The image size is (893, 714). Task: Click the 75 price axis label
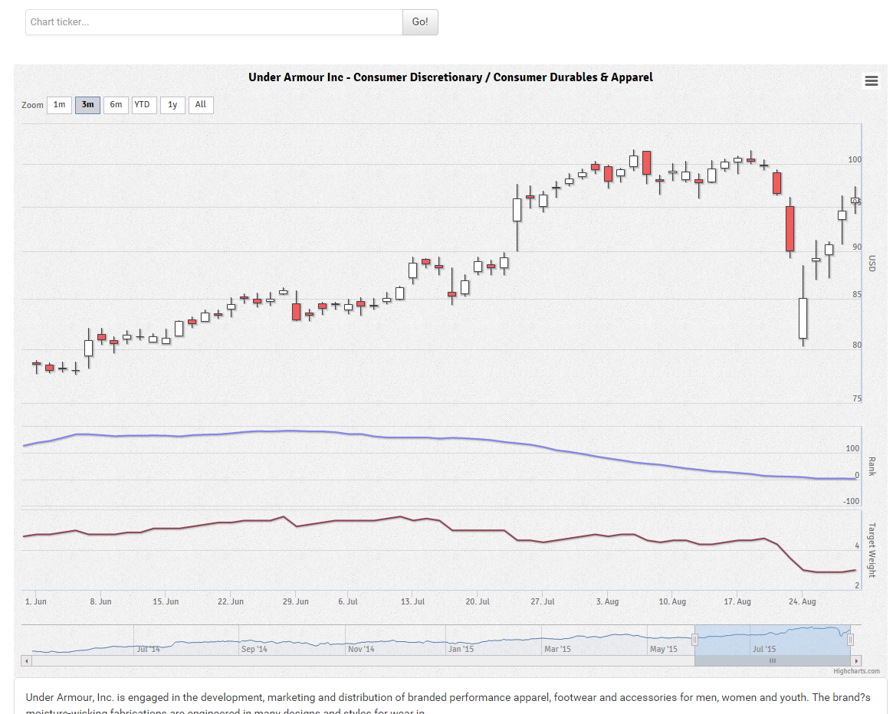click(x=856, y=398)
